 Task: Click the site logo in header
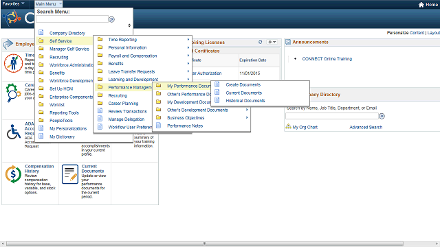click(x=12, y=18)
